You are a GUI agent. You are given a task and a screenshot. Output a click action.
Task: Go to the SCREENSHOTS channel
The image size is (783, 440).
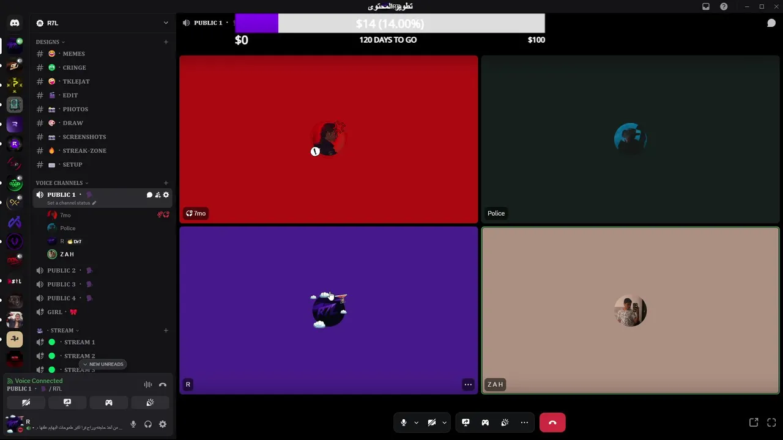pos(103,137)
